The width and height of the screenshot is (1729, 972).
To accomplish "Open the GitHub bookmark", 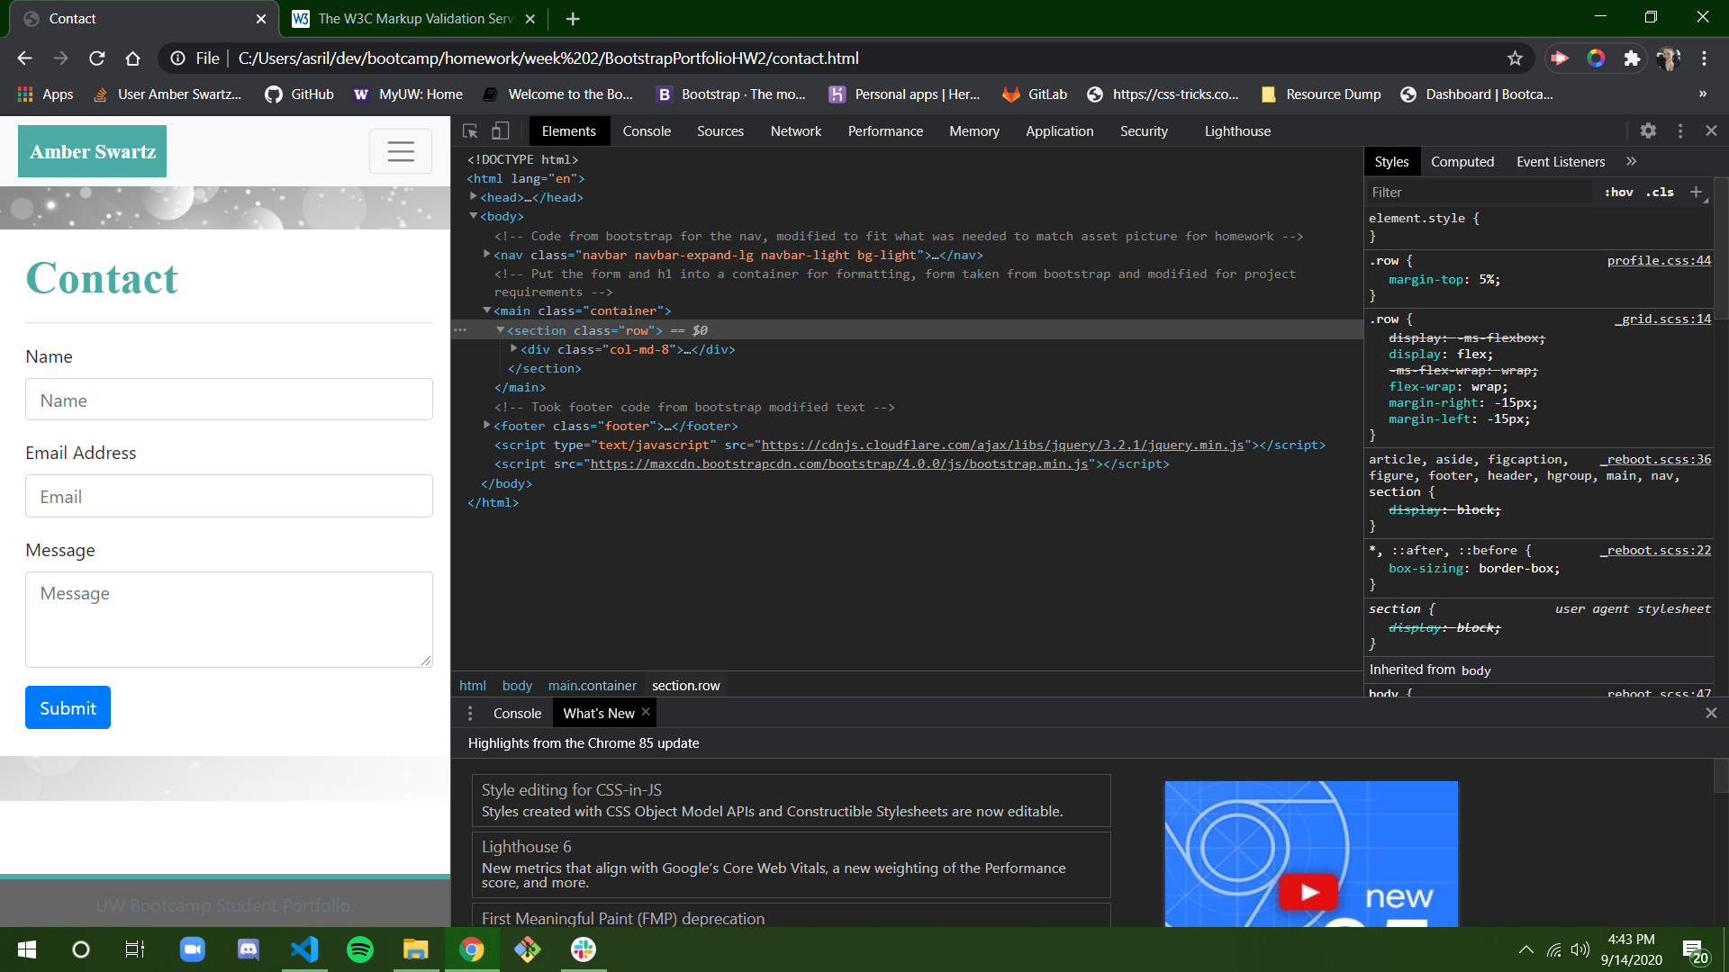I will point(299,94).
